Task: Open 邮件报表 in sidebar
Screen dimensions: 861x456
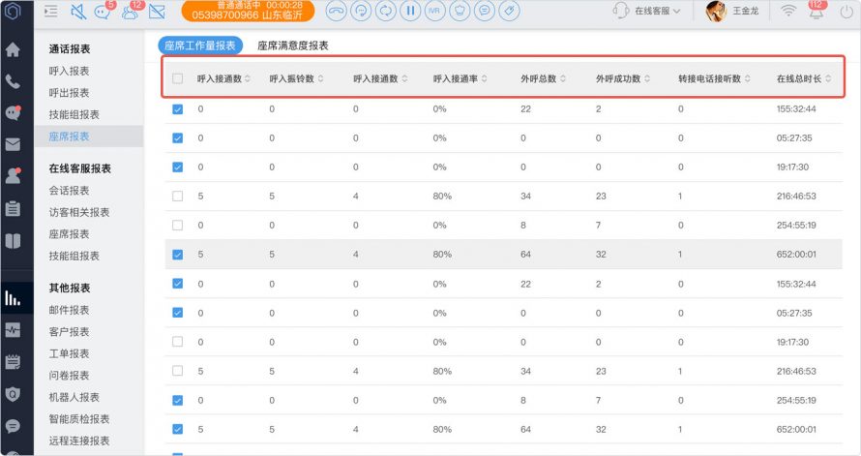Action: tap(69, 310)
